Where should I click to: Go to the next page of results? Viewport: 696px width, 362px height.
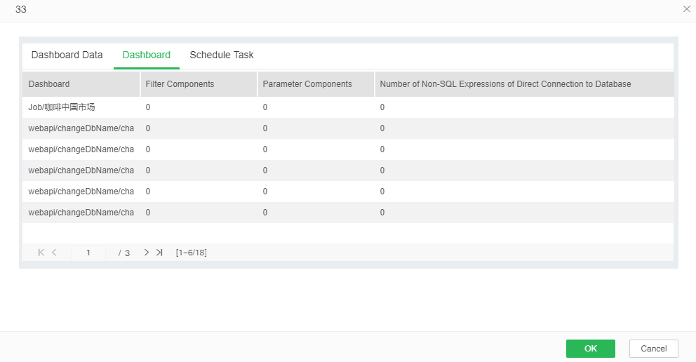pos(146,253)
